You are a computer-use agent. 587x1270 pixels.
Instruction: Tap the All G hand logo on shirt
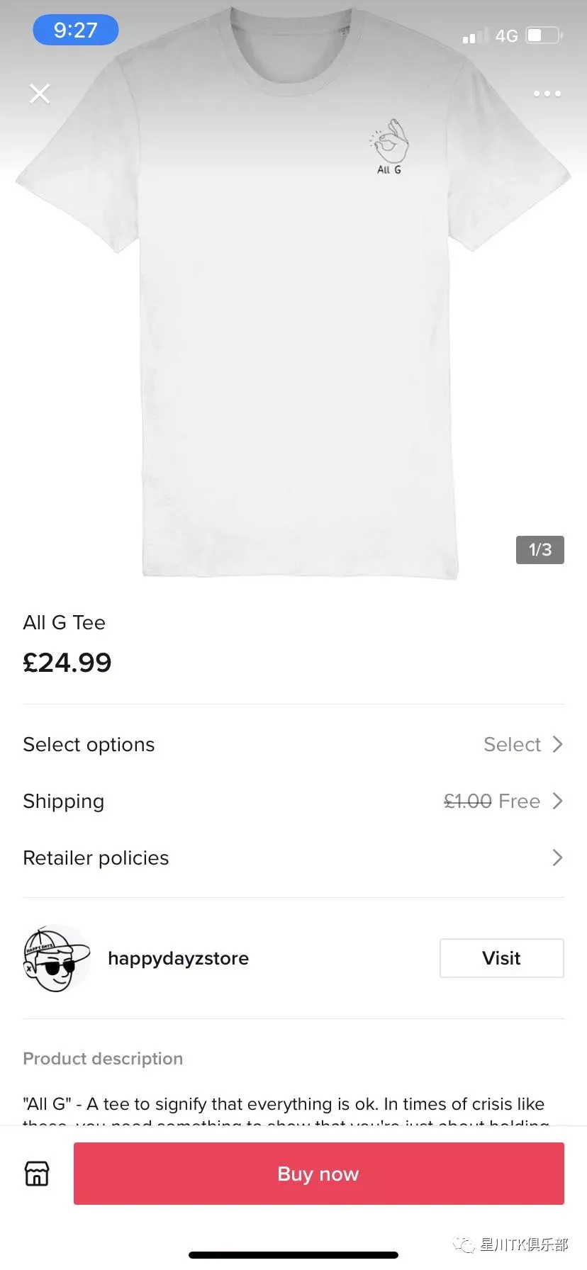(389, 147)
